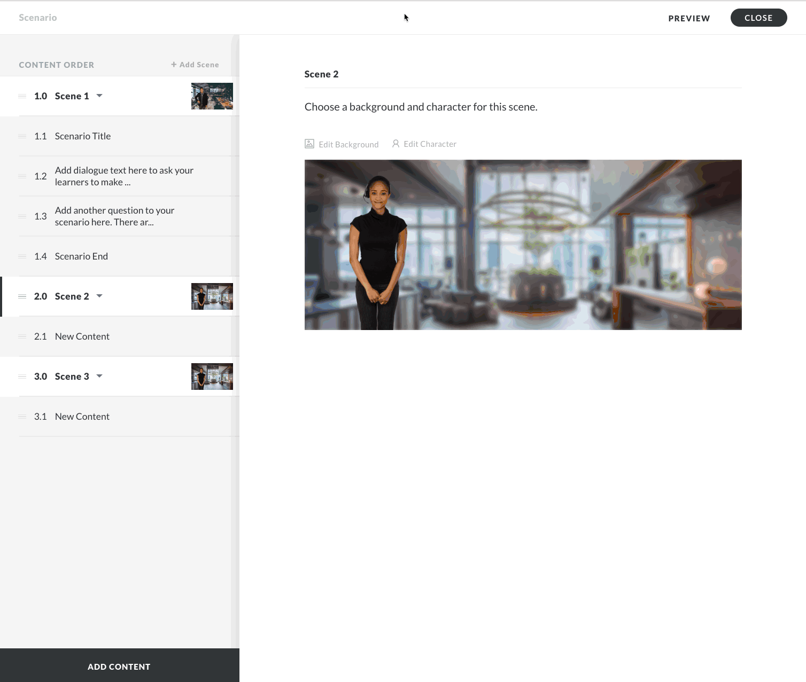Click drag handle of item 2.1
The height and width of the screenshot is (682, 806).
click(x=22, y=336)
